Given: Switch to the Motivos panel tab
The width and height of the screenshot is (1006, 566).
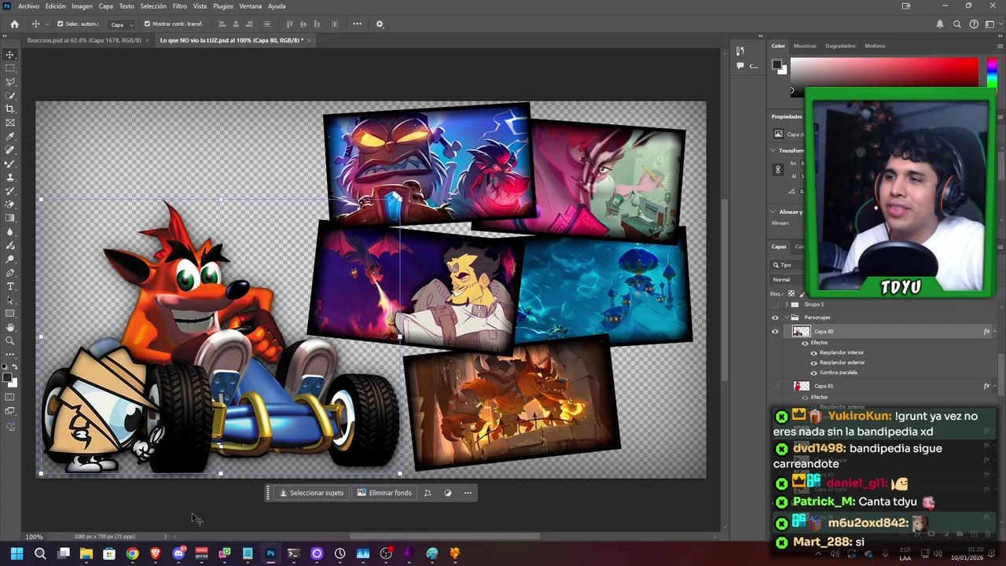Looking at the screenshot, I should point(875,46).
